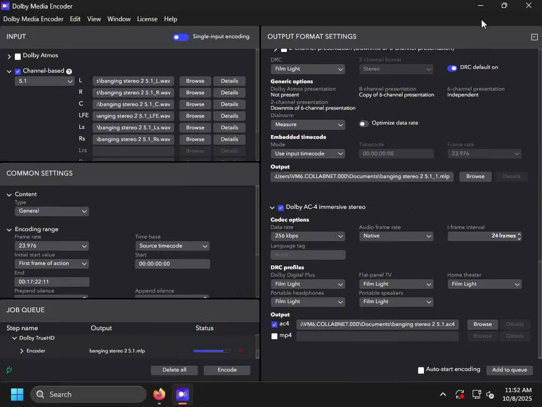Uncheck Dolby AC-4 immersive stereo checkbox

pos(281,208)
